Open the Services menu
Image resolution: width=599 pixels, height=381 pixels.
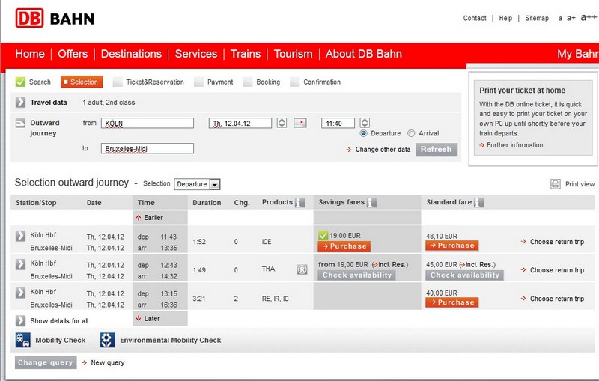coord(196,54)
